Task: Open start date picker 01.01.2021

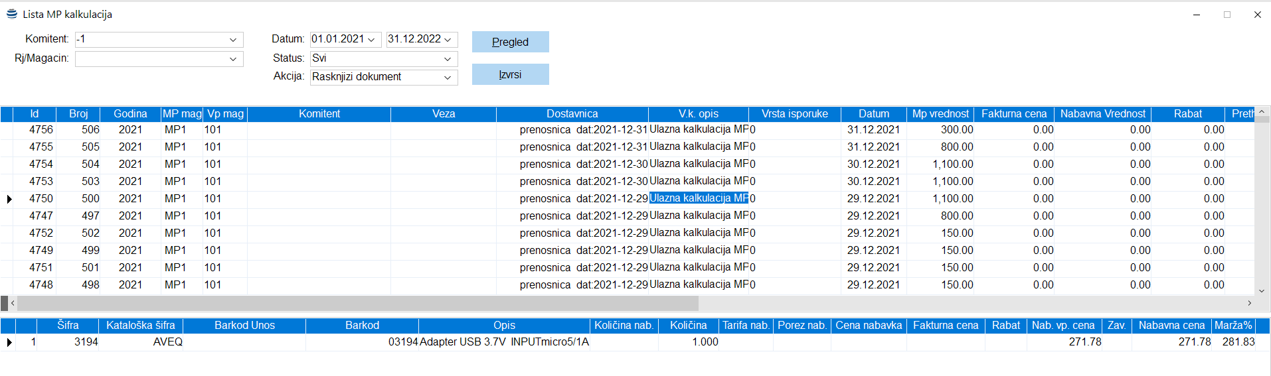Action: tap(371, 40)
